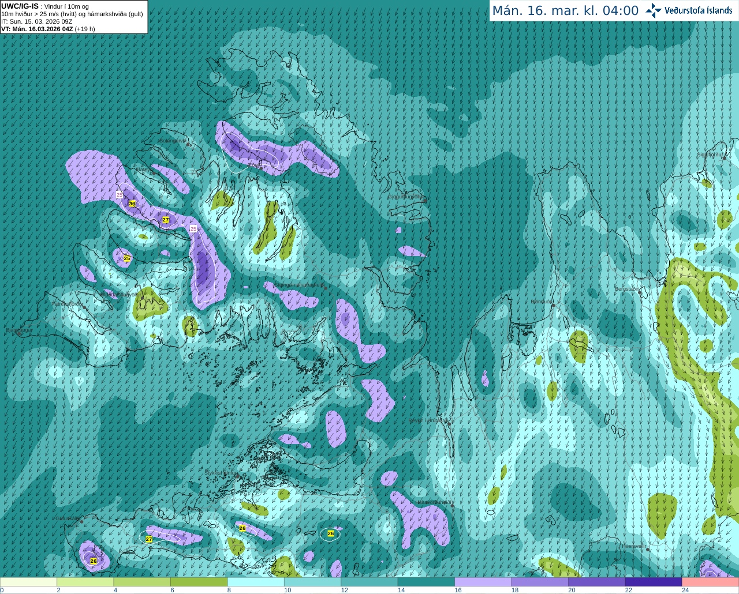Click the Gufuskálar station label
The height and width of the screenshot is (594, 739).
coord(66,518)
